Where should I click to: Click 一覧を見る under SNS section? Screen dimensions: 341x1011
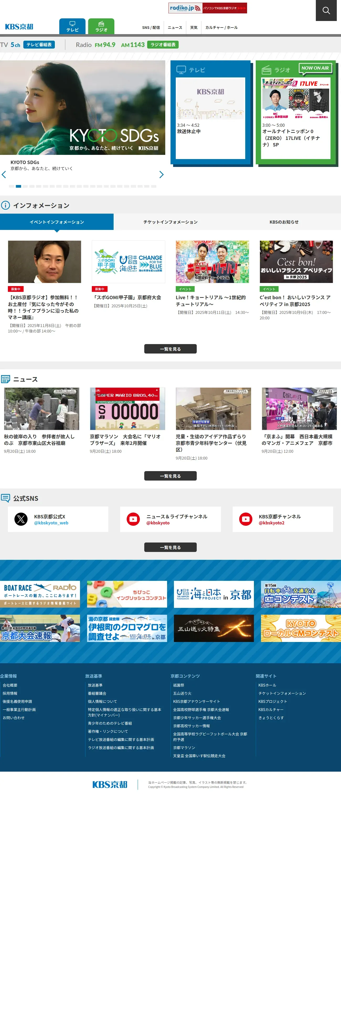(x=170, y=547)
